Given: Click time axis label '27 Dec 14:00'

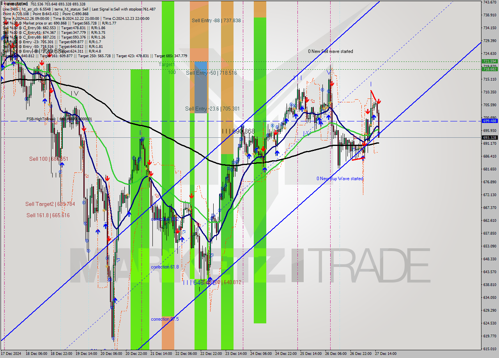Looking at the screenshot, I should [386, 354].
